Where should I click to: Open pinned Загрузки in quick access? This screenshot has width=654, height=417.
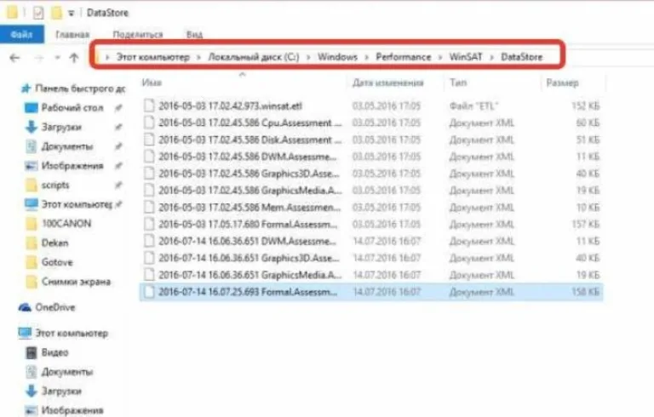coord(61,127)
